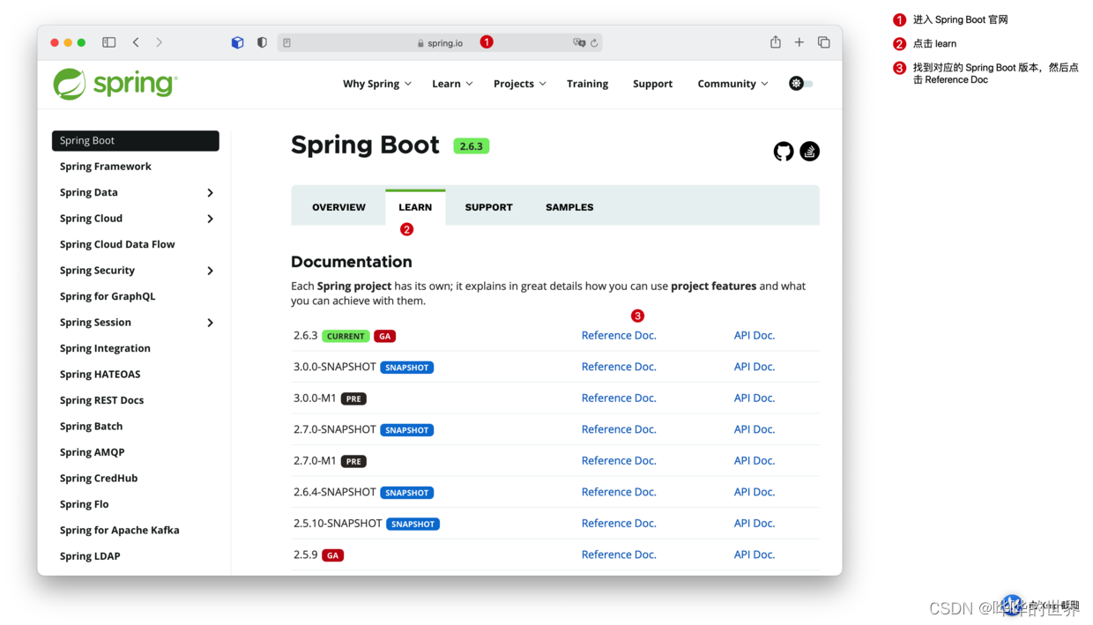Image resolution: width=1093 pixels, height=625 pixels.
Task: Click the green 2.6.3 version badge
Action: pyautogui.click(x=472, y=146)
